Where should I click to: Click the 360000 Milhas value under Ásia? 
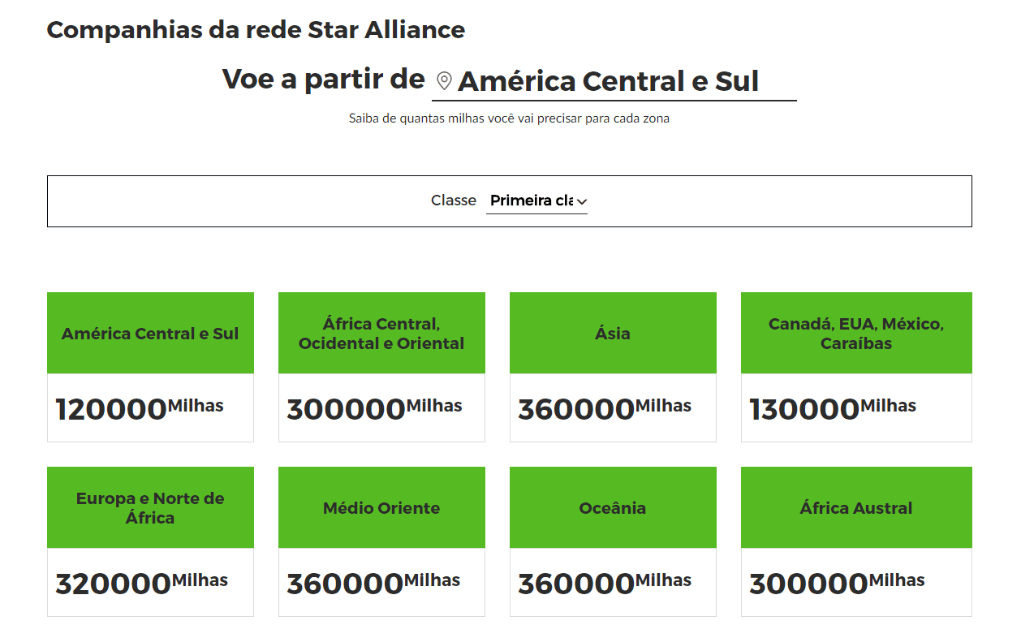605,408
